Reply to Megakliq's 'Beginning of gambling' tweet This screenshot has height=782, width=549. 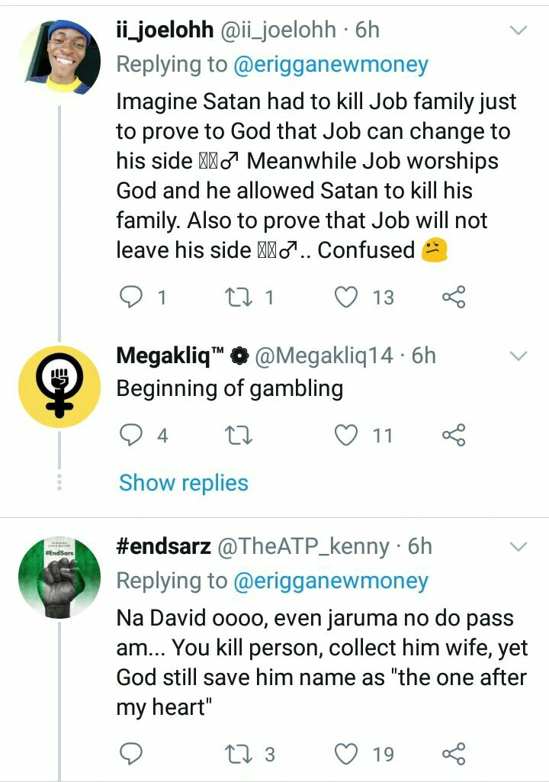pyautogui.click(x=132, y=435)
